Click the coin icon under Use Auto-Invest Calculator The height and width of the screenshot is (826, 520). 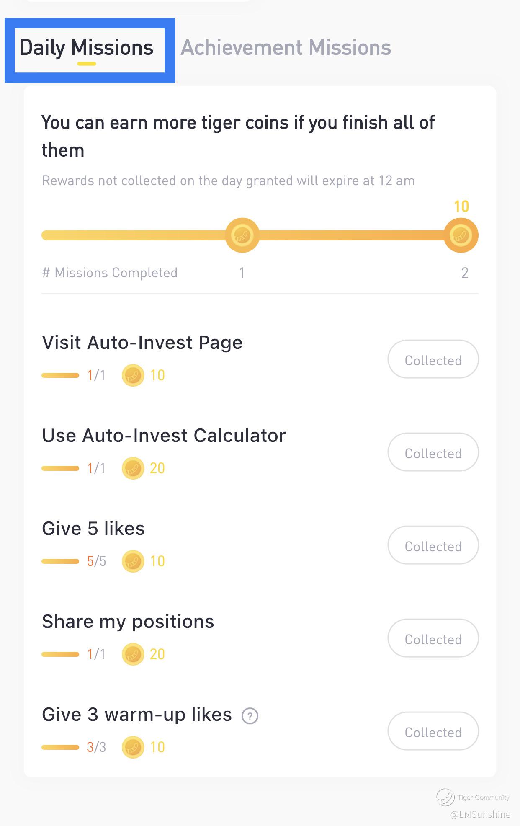point(133,468)
